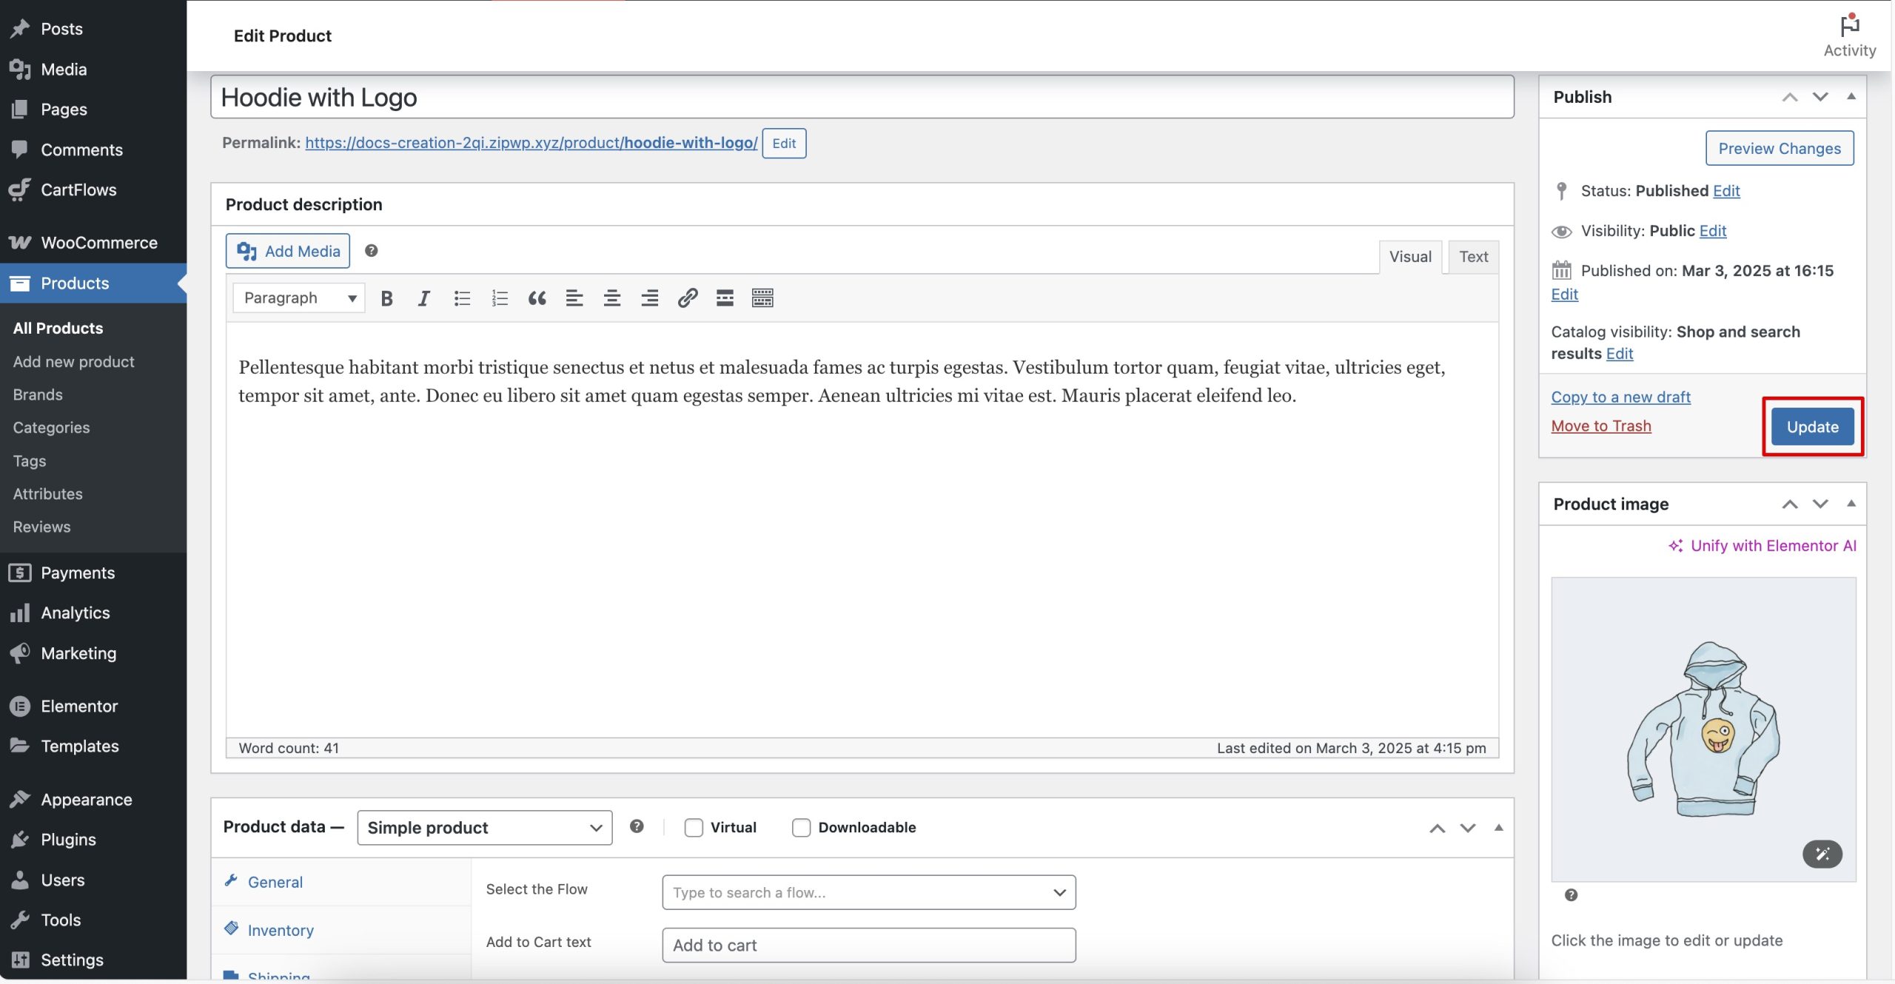Insert a bulleted list

(x=462, y=298)
